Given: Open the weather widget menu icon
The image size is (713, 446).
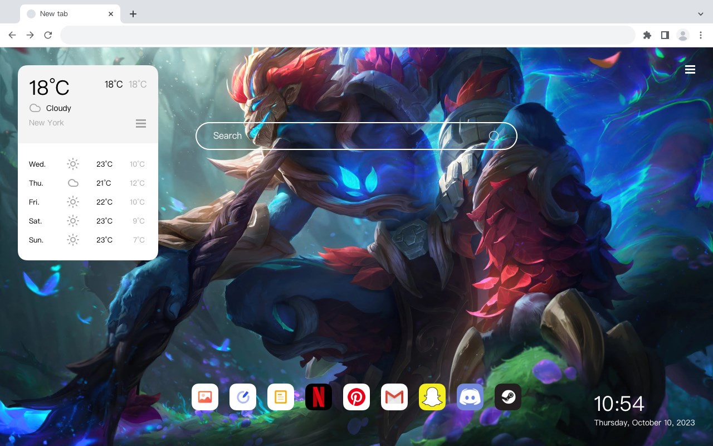Looking at the screenshot, I should point(141,123).
